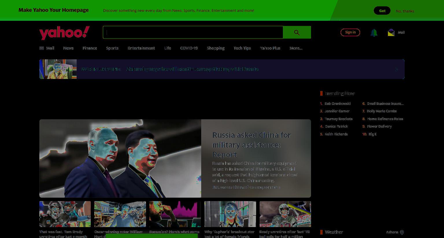This screenshot has width=444, height=238.
Task: Open notifications bell icon
Action: (374, 33)
